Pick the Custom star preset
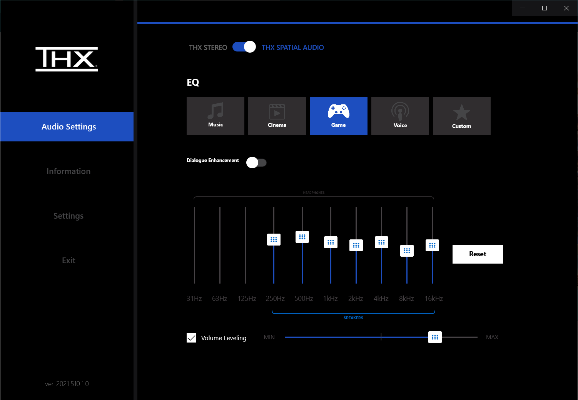578x400 pixels. pos(462,116)
